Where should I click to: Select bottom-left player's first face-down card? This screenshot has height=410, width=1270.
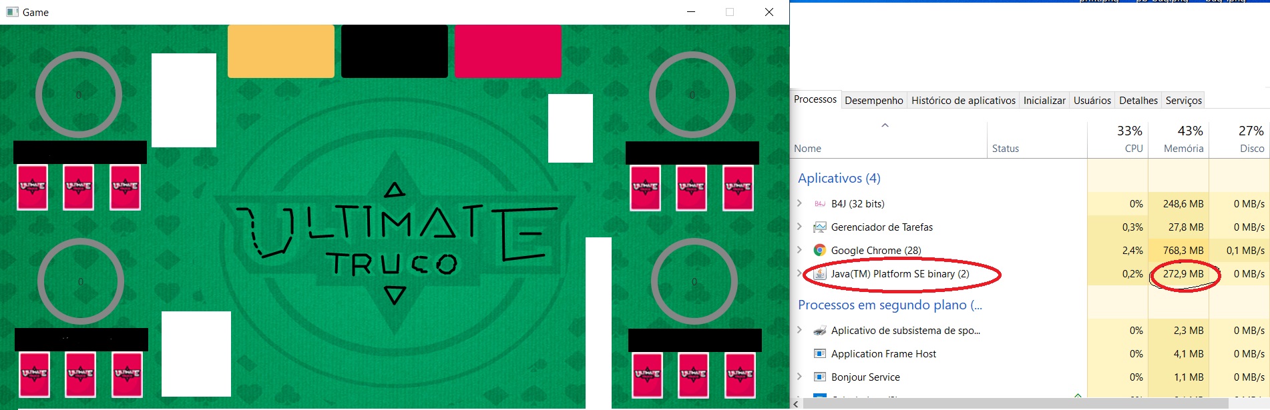tap(34, 375)
